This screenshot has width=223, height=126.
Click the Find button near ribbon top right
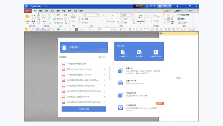[x=167, y=11]
